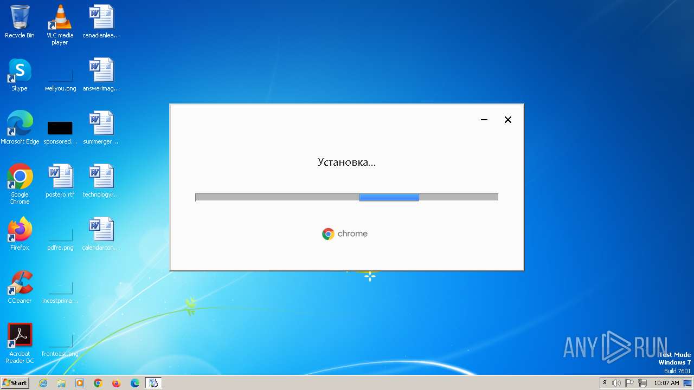
Task: Launch Acrobat Reader DC shortcut
Action: (20, 343)
